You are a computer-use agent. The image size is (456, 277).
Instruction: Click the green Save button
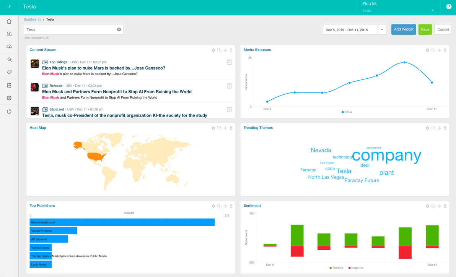(425, 29)
